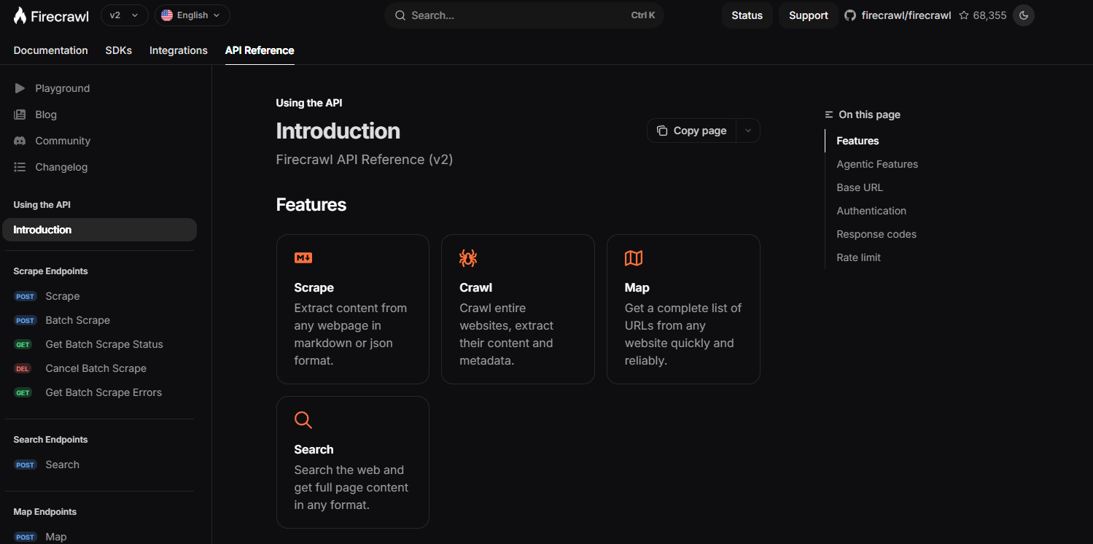Click the Copy page button
Screen dimensions: 1093x544
pyautogui.click(x=691, y=131)
